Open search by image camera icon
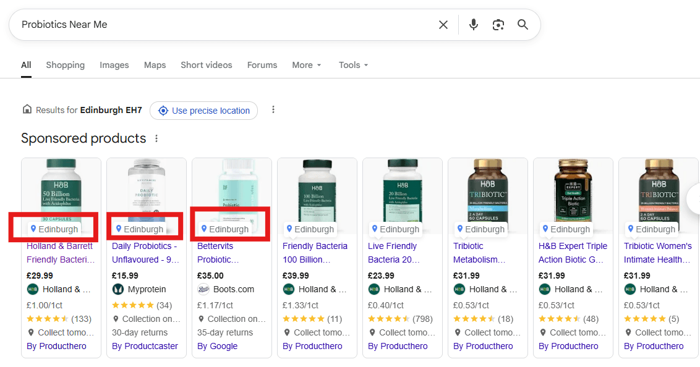Screen dimensions: 700x367 click(x=498, y=25)
